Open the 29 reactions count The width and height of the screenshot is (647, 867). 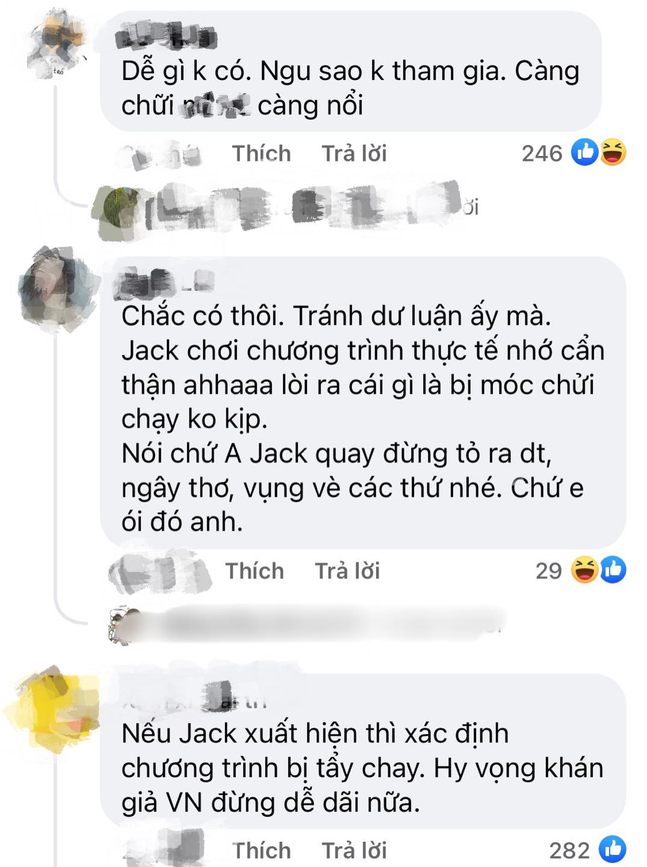[548, 571]
